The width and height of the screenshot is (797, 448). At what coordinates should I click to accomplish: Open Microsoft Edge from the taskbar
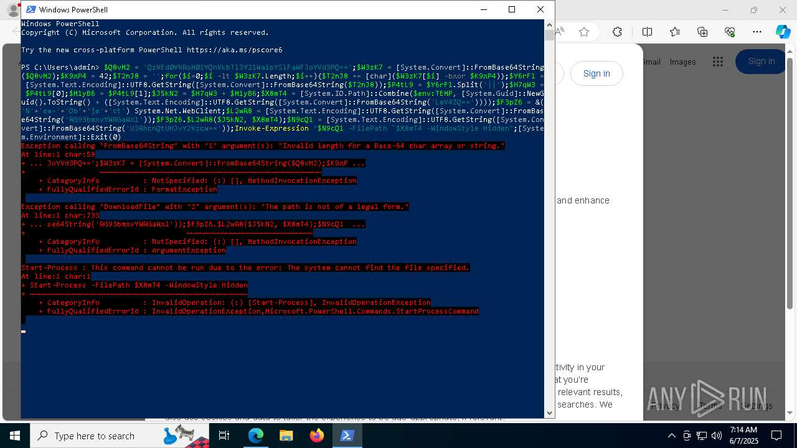tap(256, 436)
